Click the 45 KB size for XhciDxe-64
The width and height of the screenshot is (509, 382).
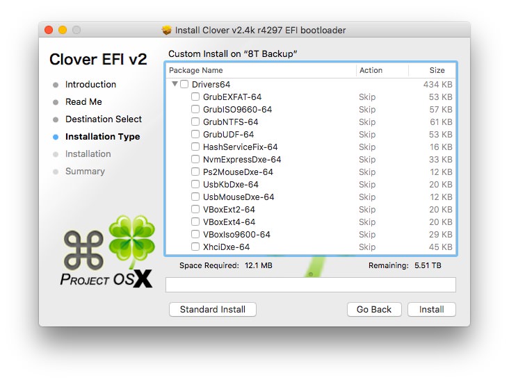point(440,247)
